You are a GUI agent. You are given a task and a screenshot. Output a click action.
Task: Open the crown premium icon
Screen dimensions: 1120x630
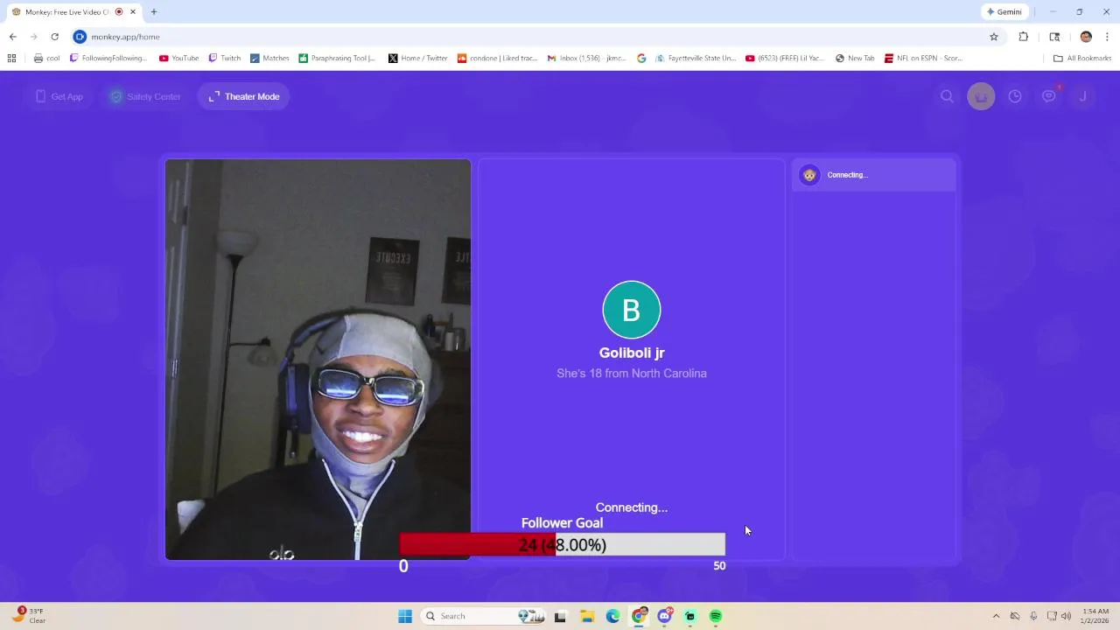coord(981,96)
